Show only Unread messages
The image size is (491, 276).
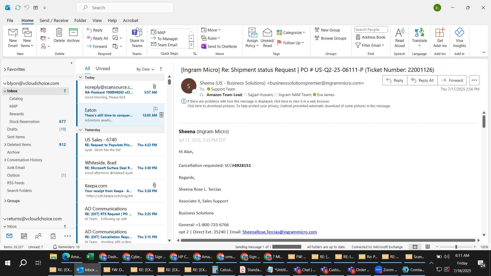tap(103, 68)
